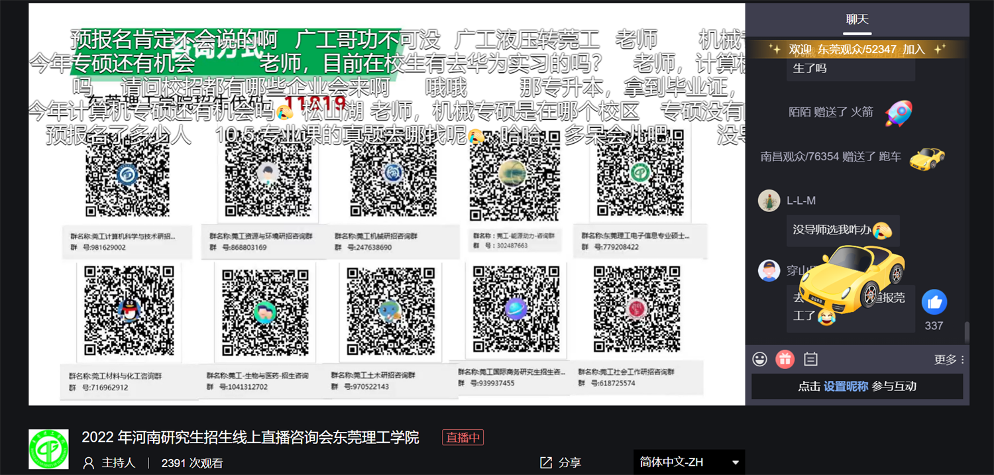This screenshot has height=475, width=994.
Task: Click the green channel logo avatar
Action: coord(48,449)
